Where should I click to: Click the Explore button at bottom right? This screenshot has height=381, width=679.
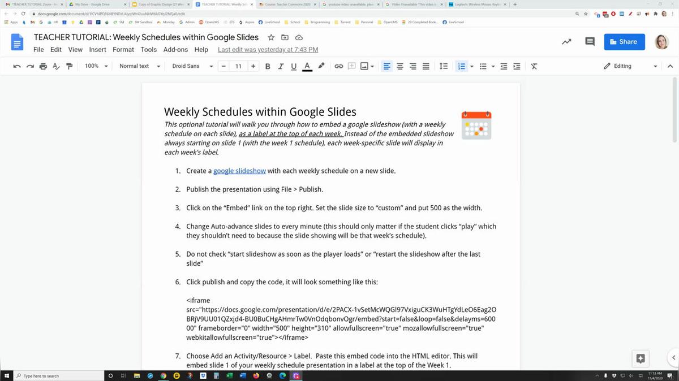(x=641, y=358)
